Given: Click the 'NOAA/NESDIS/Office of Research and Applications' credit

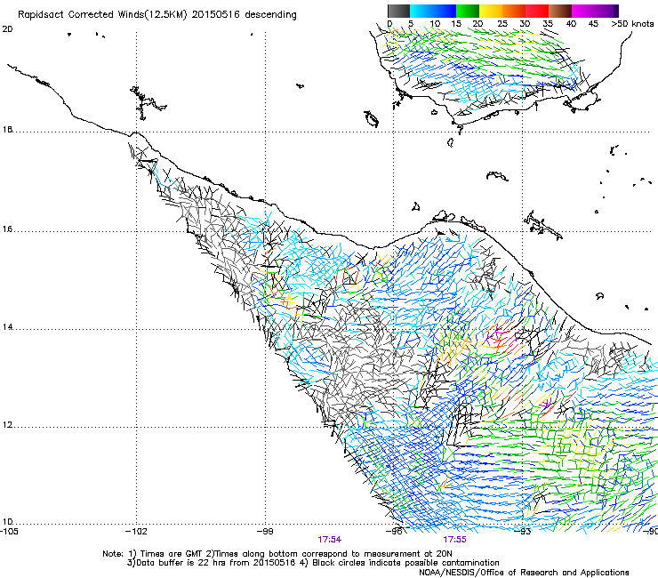Looking at the screenshot, I should [524, 573].
